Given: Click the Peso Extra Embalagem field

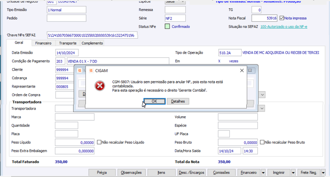Looking at the screenshot, I should [x=75, y=151].
